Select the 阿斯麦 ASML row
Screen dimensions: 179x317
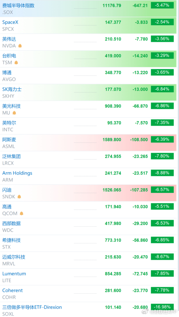click(88, 143)
